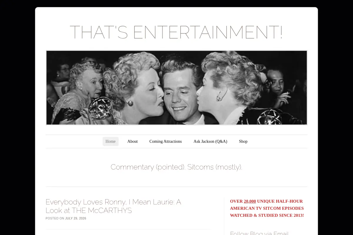
Task: Click the Follow Blog via Email heading
Action: 259,233
